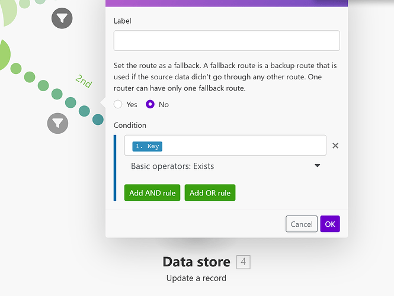Click the operator dropdown arrow
394x296 pixels.
(318, 166)
